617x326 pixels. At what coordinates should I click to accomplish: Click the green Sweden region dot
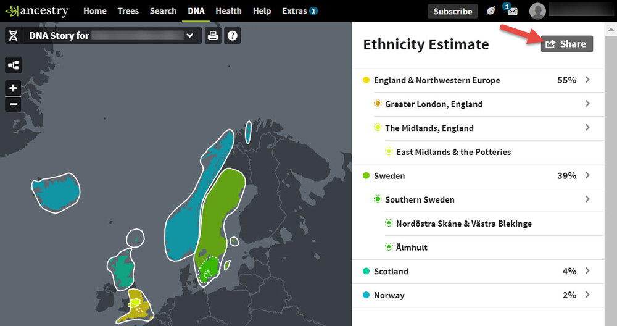tap(366, 175)
